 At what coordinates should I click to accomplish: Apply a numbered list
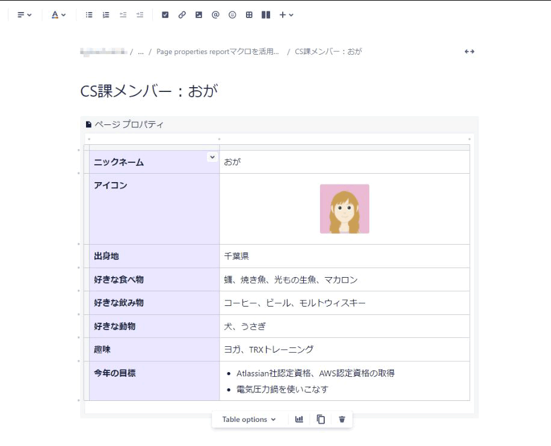(105, 14)
